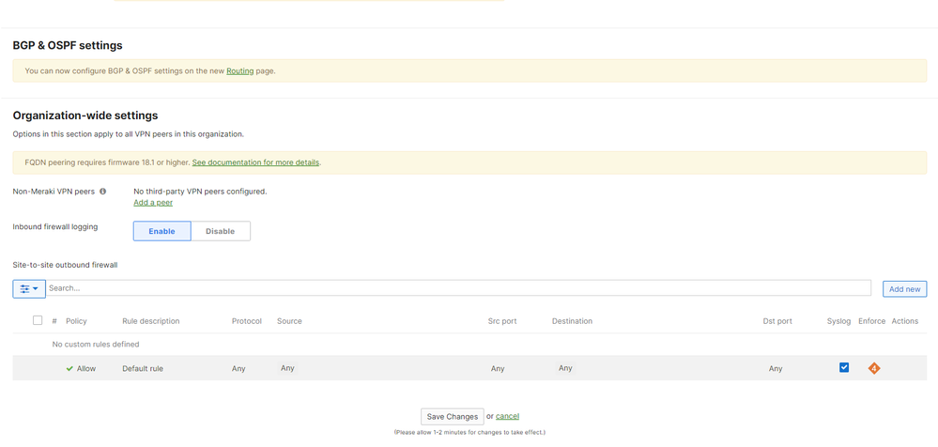The width and height of the screenshot is (938, 447).
Task: Uncheck the Syslog checkbox for Default rule
Action: click(843, 367)
